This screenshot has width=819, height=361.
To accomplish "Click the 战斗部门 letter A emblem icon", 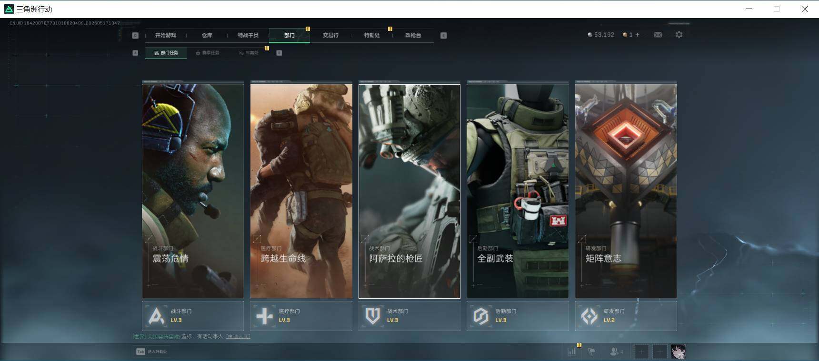I will point(156,316).
